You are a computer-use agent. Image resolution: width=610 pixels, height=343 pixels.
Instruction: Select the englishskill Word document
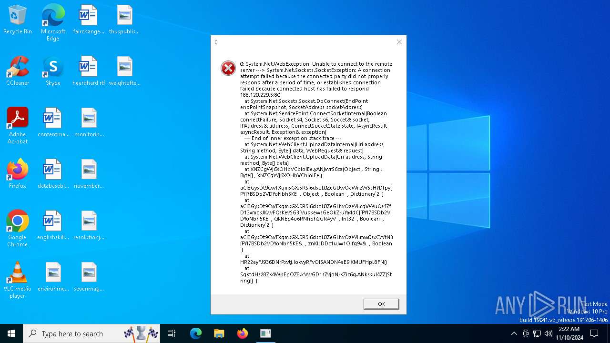click(x=53, y=226)
